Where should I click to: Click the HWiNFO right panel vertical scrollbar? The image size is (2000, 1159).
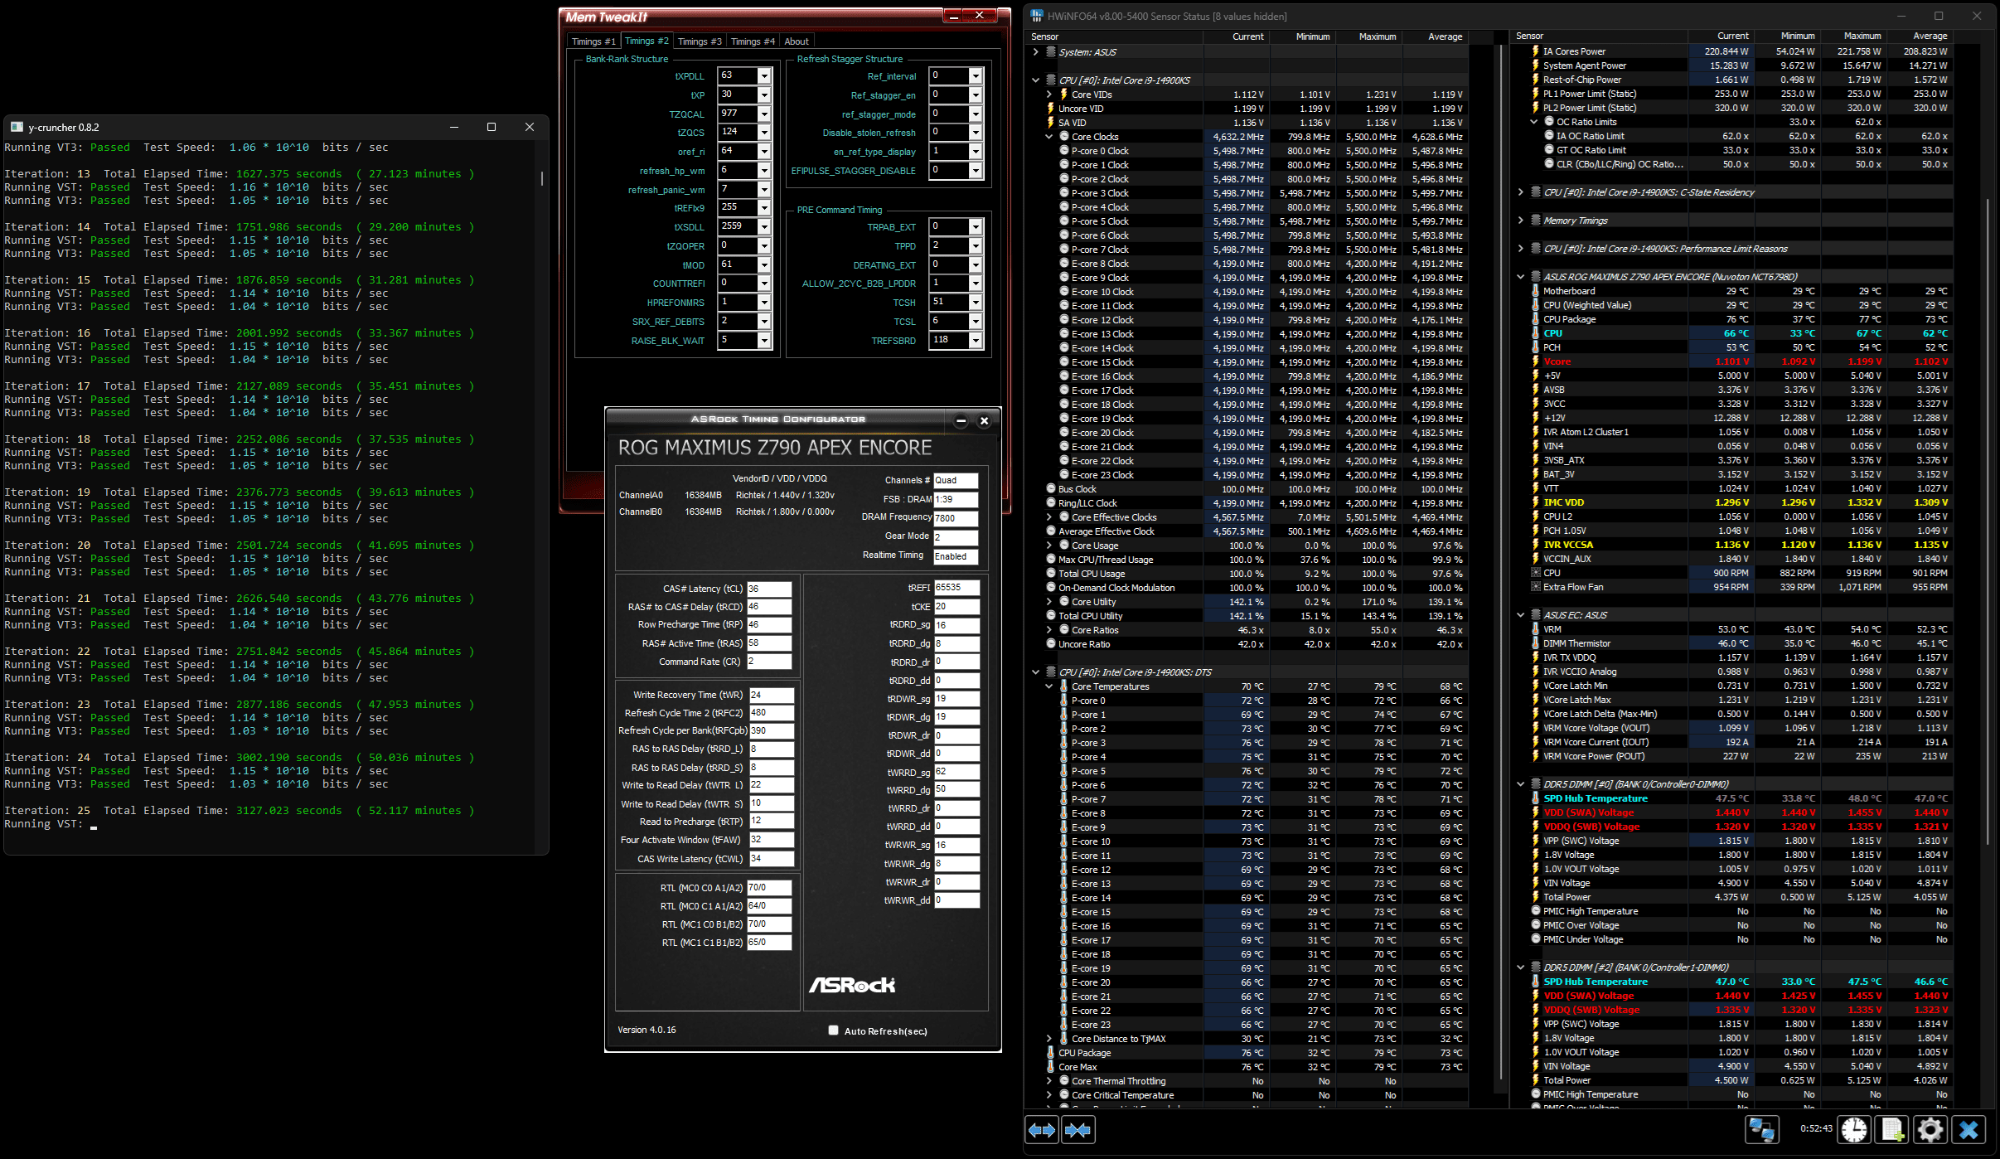tap(1988, 521)
